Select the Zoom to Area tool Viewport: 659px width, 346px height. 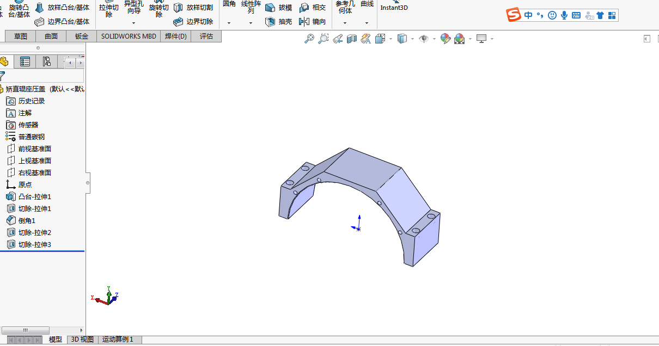pos(324,39)
